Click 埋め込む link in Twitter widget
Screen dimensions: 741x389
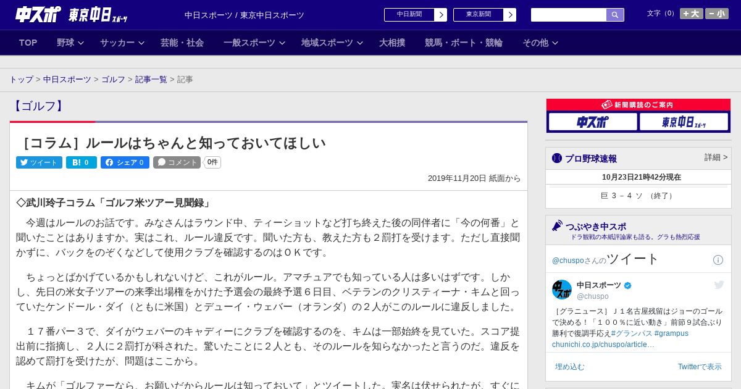click(x=569, y=367)
